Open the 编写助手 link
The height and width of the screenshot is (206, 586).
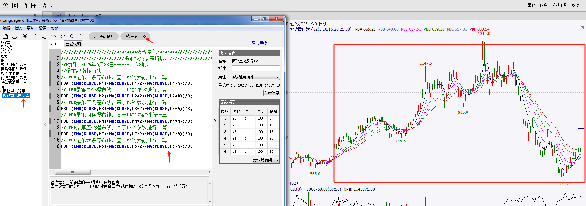(x=259, y=43)
